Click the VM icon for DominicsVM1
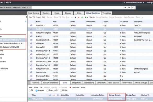Image resolution: width=153 pixels, height=102 pixels. [x=31, y=72]
